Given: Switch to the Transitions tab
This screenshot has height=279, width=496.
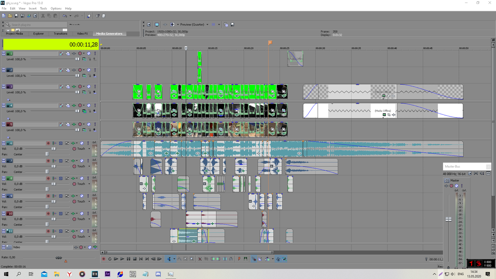Looking at the screenshot, I should (61, 34).
